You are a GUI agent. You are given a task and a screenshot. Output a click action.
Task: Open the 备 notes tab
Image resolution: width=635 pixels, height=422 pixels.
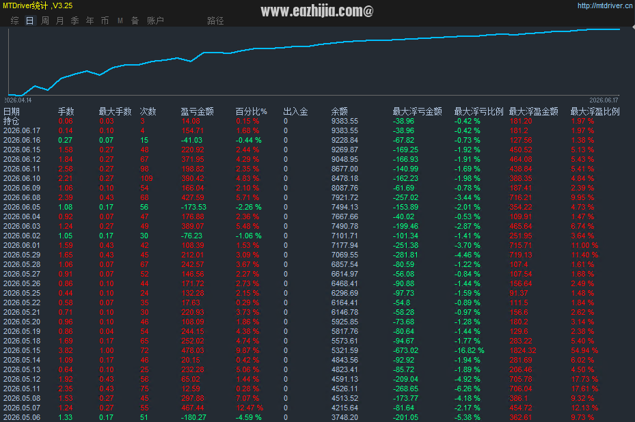(x=135, y=20)
